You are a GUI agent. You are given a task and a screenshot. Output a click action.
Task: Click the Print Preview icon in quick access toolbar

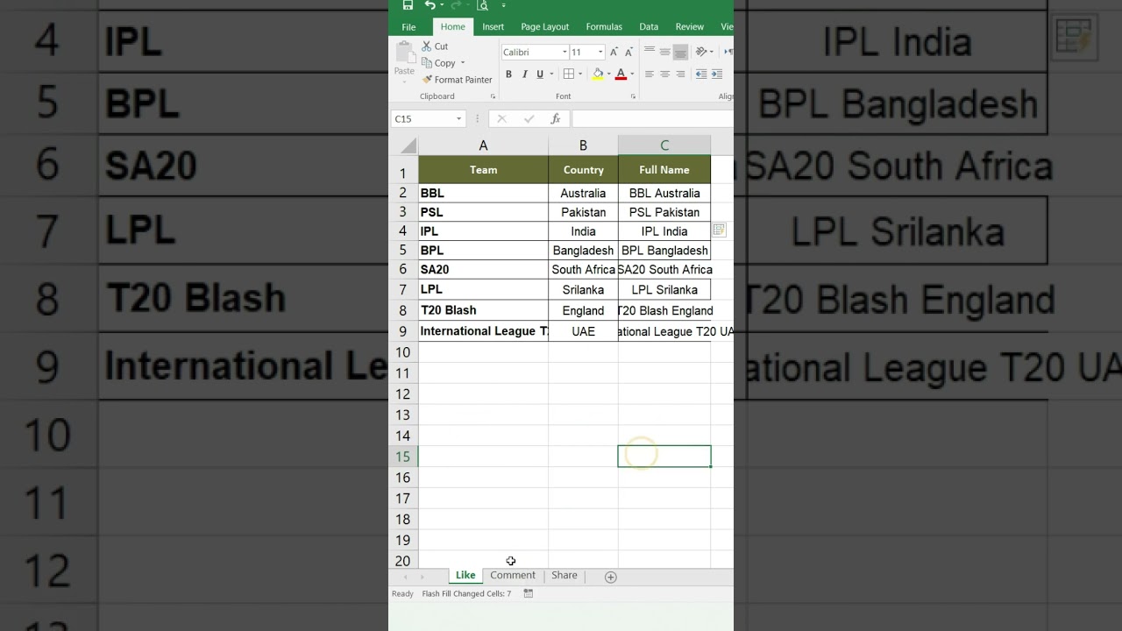[x=482, y=5]
